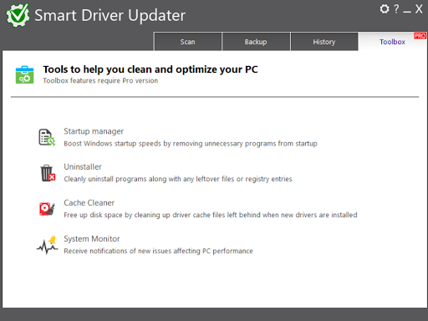Screen dimensions: 428x321
Task: Launch the Cache Cleaner tool
Action: (89, 203)
